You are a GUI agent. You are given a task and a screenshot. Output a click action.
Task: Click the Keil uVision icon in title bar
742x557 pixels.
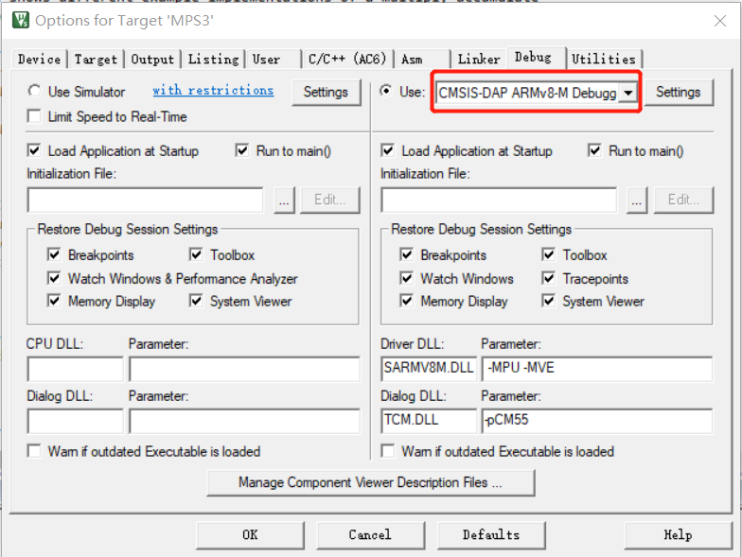pos(21,21)
